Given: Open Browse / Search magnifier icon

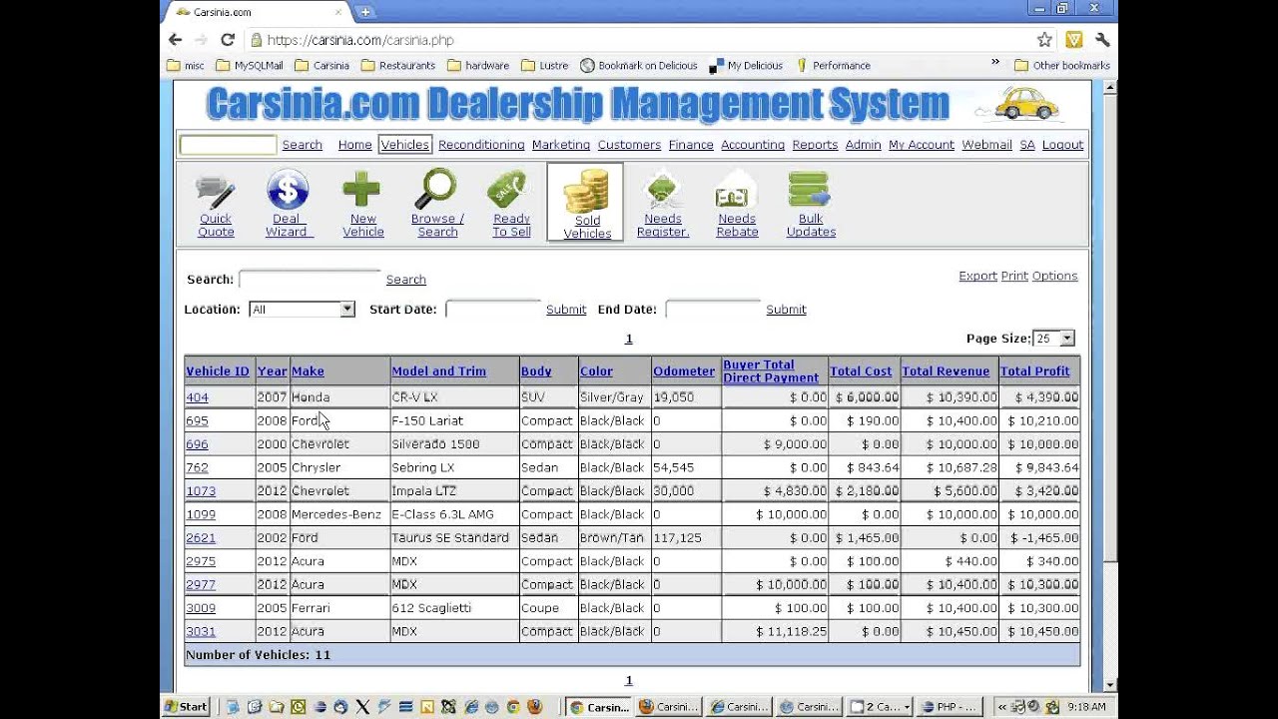Looking at the screenshot, I should pos(437,190).
